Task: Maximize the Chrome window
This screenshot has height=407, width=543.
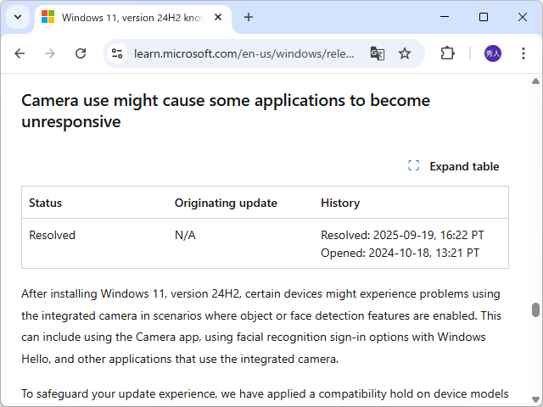Action: [x=484, y=17]
